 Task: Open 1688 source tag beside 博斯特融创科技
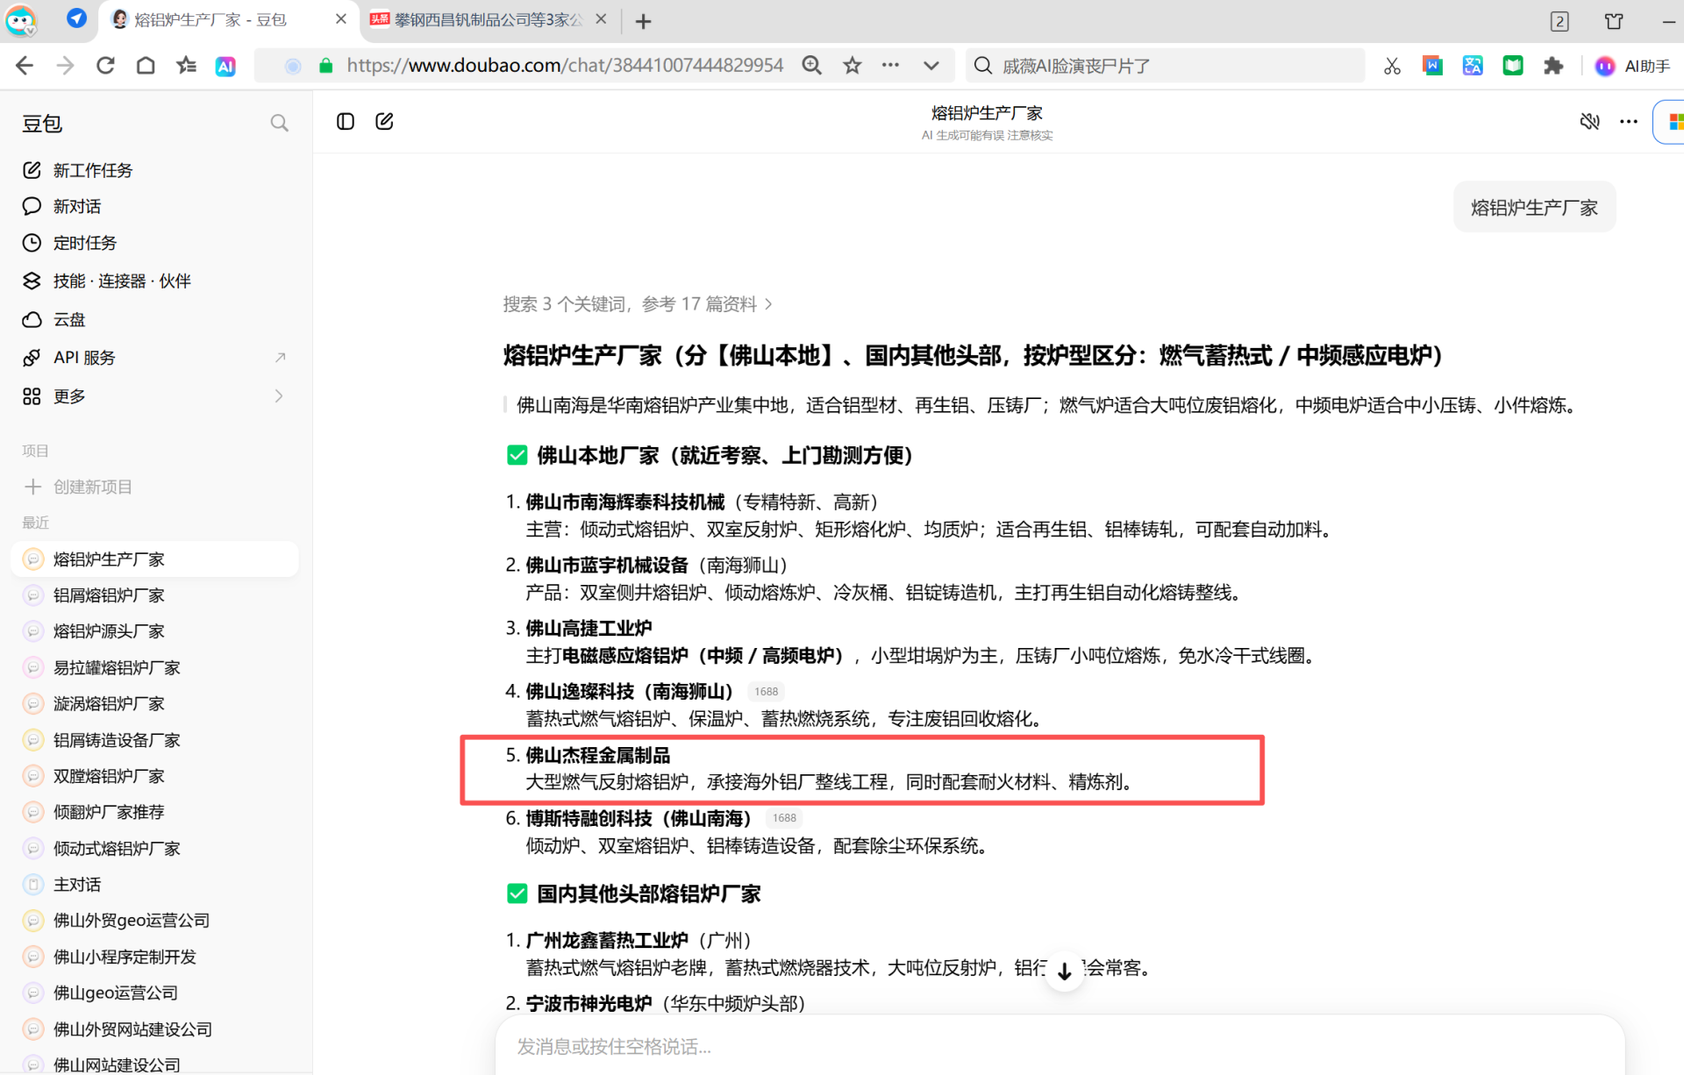784,818
